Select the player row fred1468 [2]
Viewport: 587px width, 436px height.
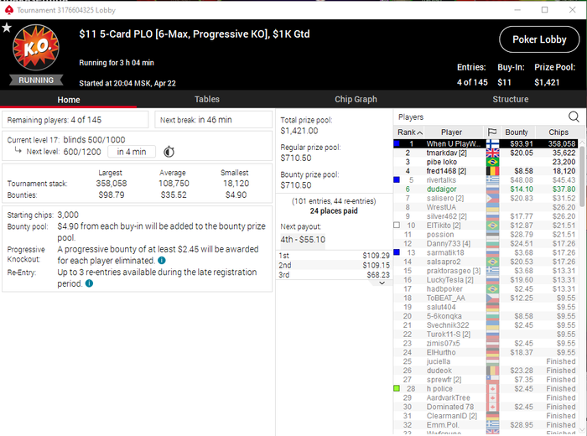coord(486,171)
